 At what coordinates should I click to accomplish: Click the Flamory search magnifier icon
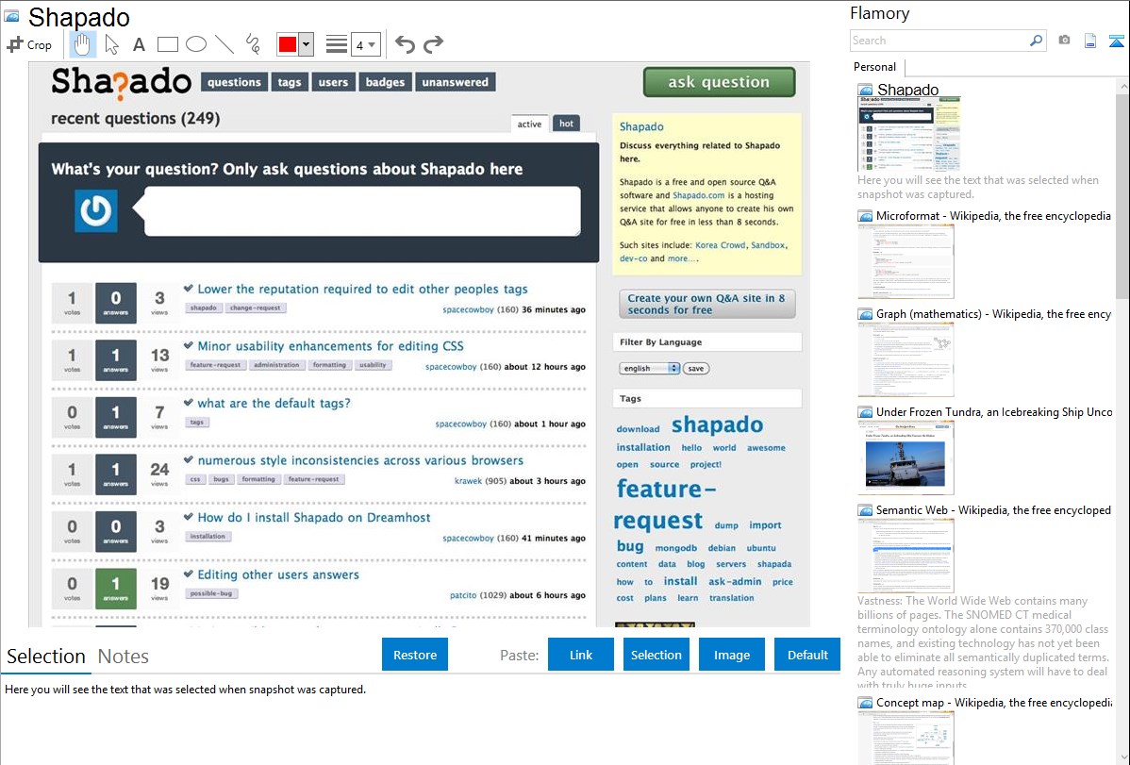[x=1036, y=41]
